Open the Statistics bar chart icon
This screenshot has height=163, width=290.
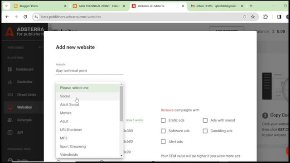10,82
